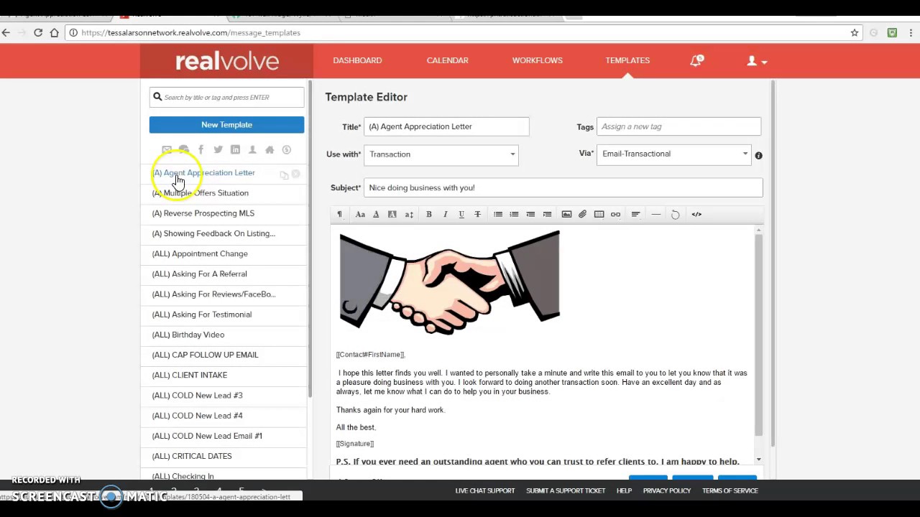
Task: Go to the Workflows tab
Action: point(538,60)
